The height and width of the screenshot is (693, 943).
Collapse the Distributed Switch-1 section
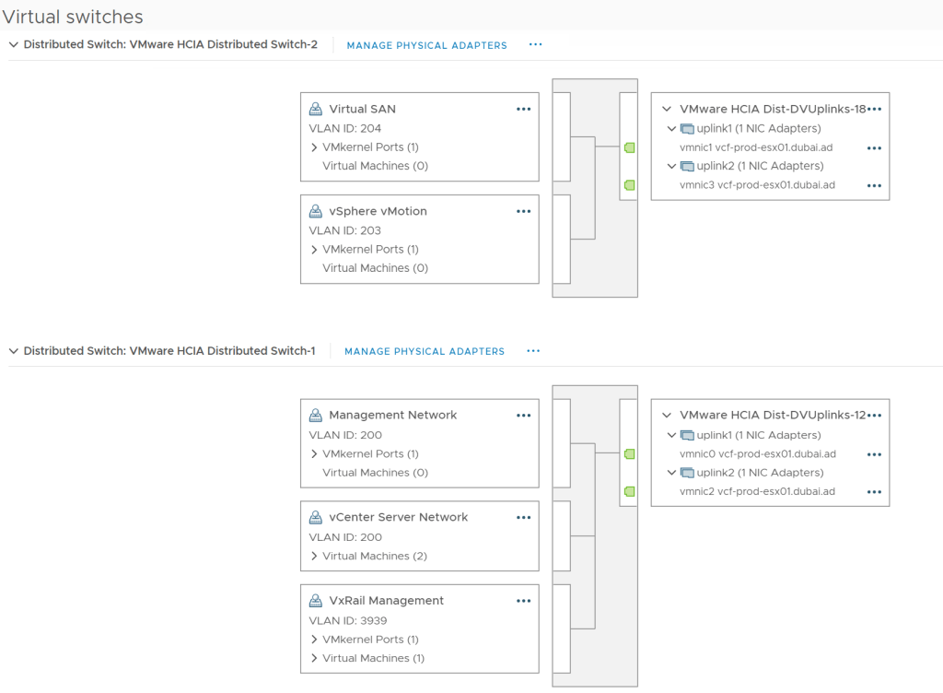(x=13, y=351)
